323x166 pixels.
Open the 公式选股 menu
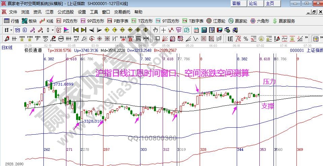pyautogui.click(x=65, y=12)
